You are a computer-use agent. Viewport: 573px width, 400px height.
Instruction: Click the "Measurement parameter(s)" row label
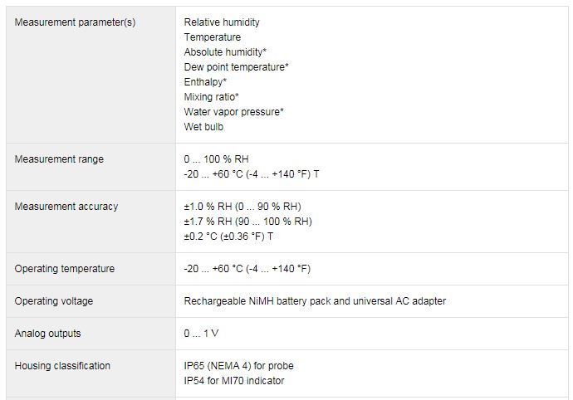point(75,22)
